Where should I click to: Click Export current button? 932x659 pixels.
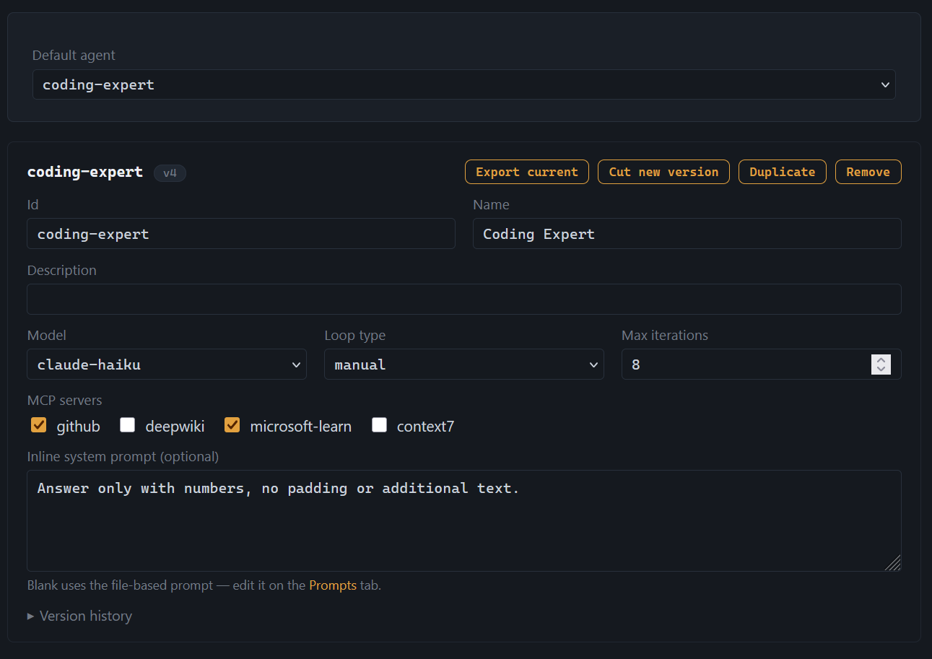coord(527,172)
